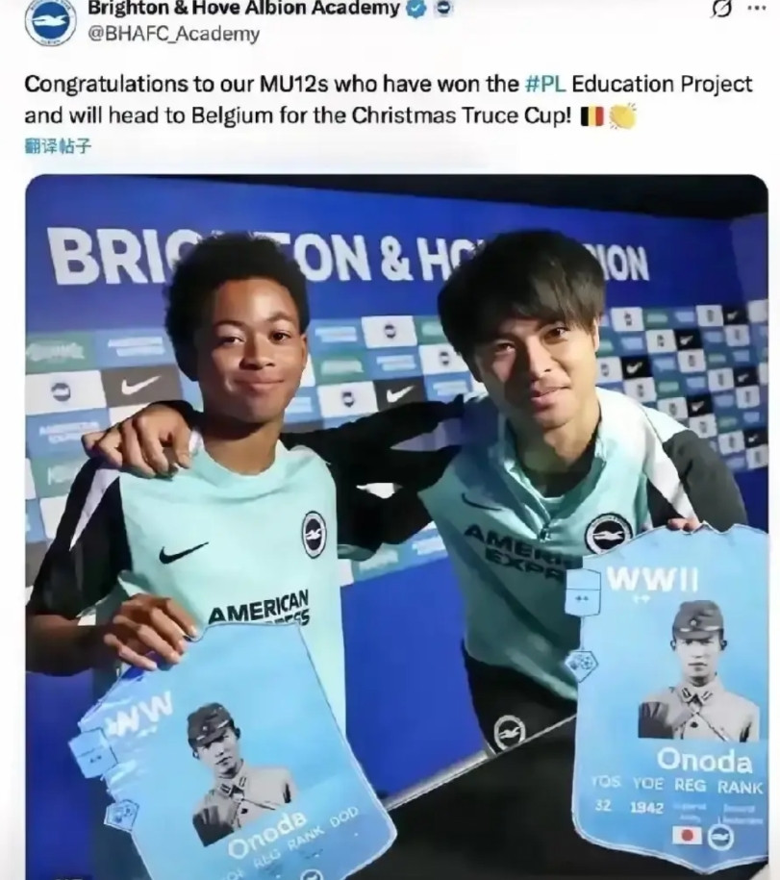
Task: Open the #PL hashtag link
Action: pos(545,85)
